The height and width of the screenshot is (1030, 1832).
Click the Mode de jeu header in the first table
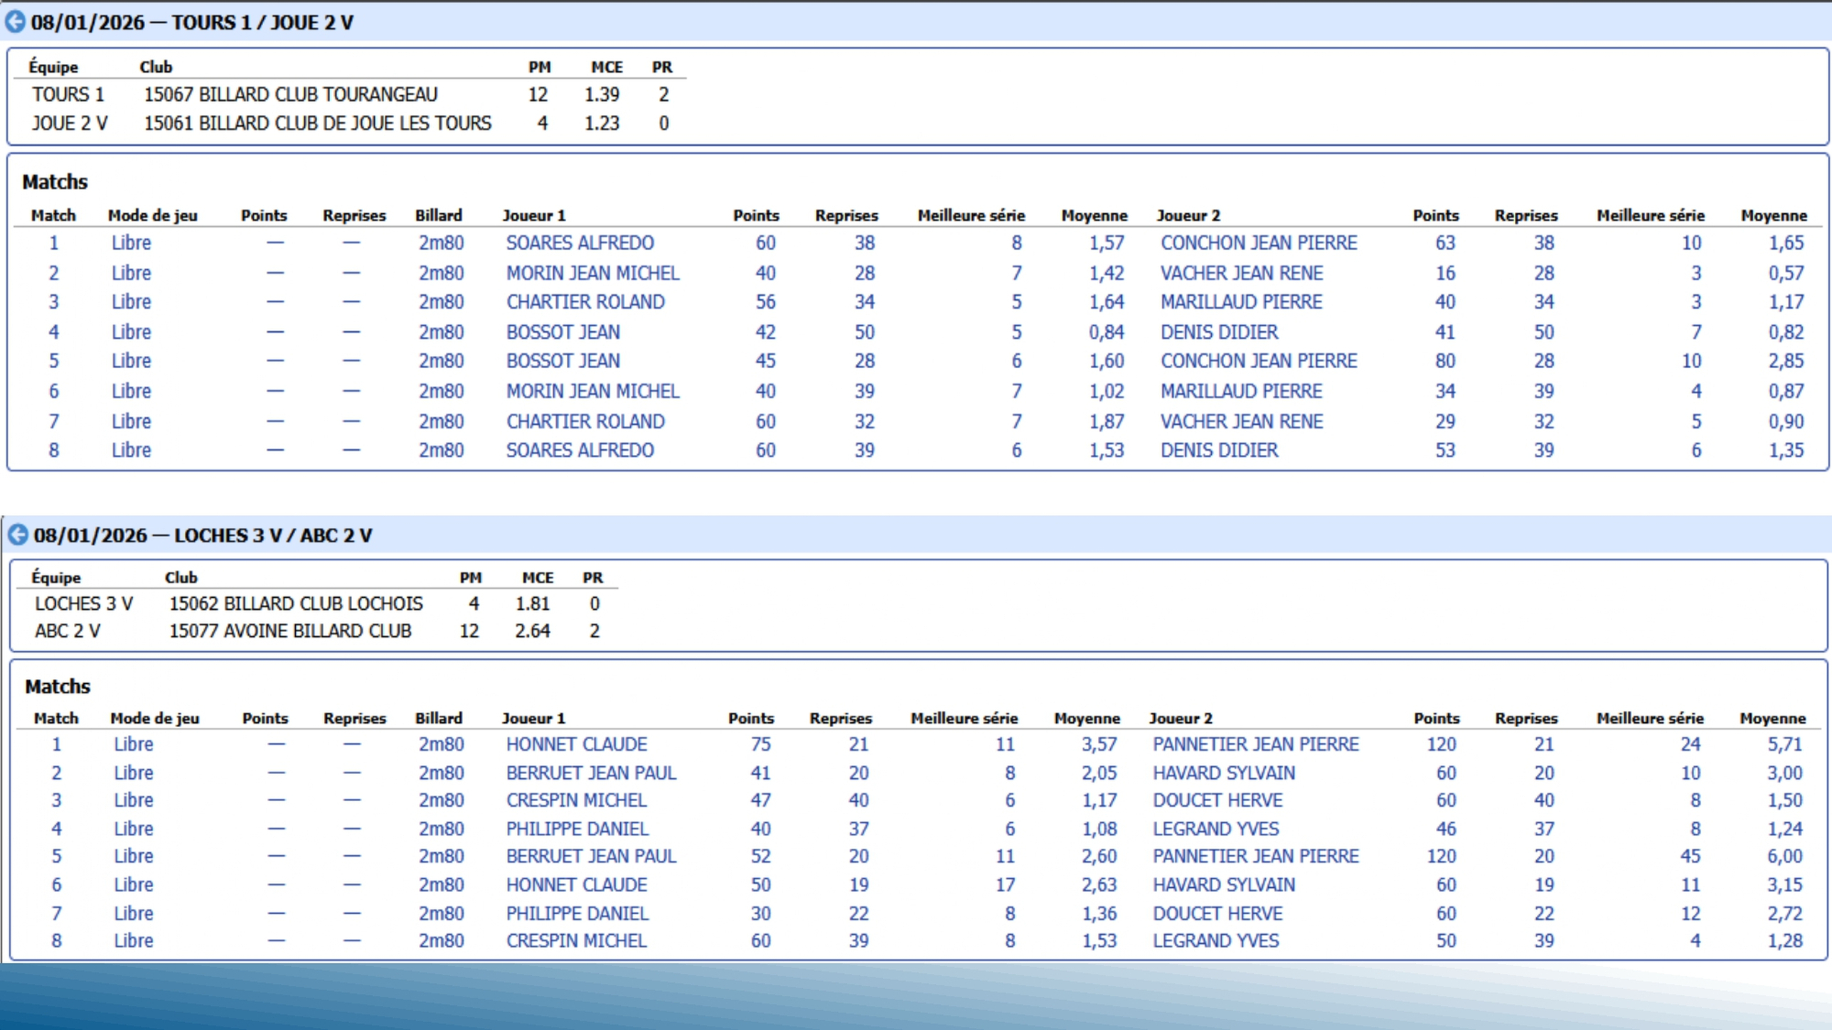152,215
